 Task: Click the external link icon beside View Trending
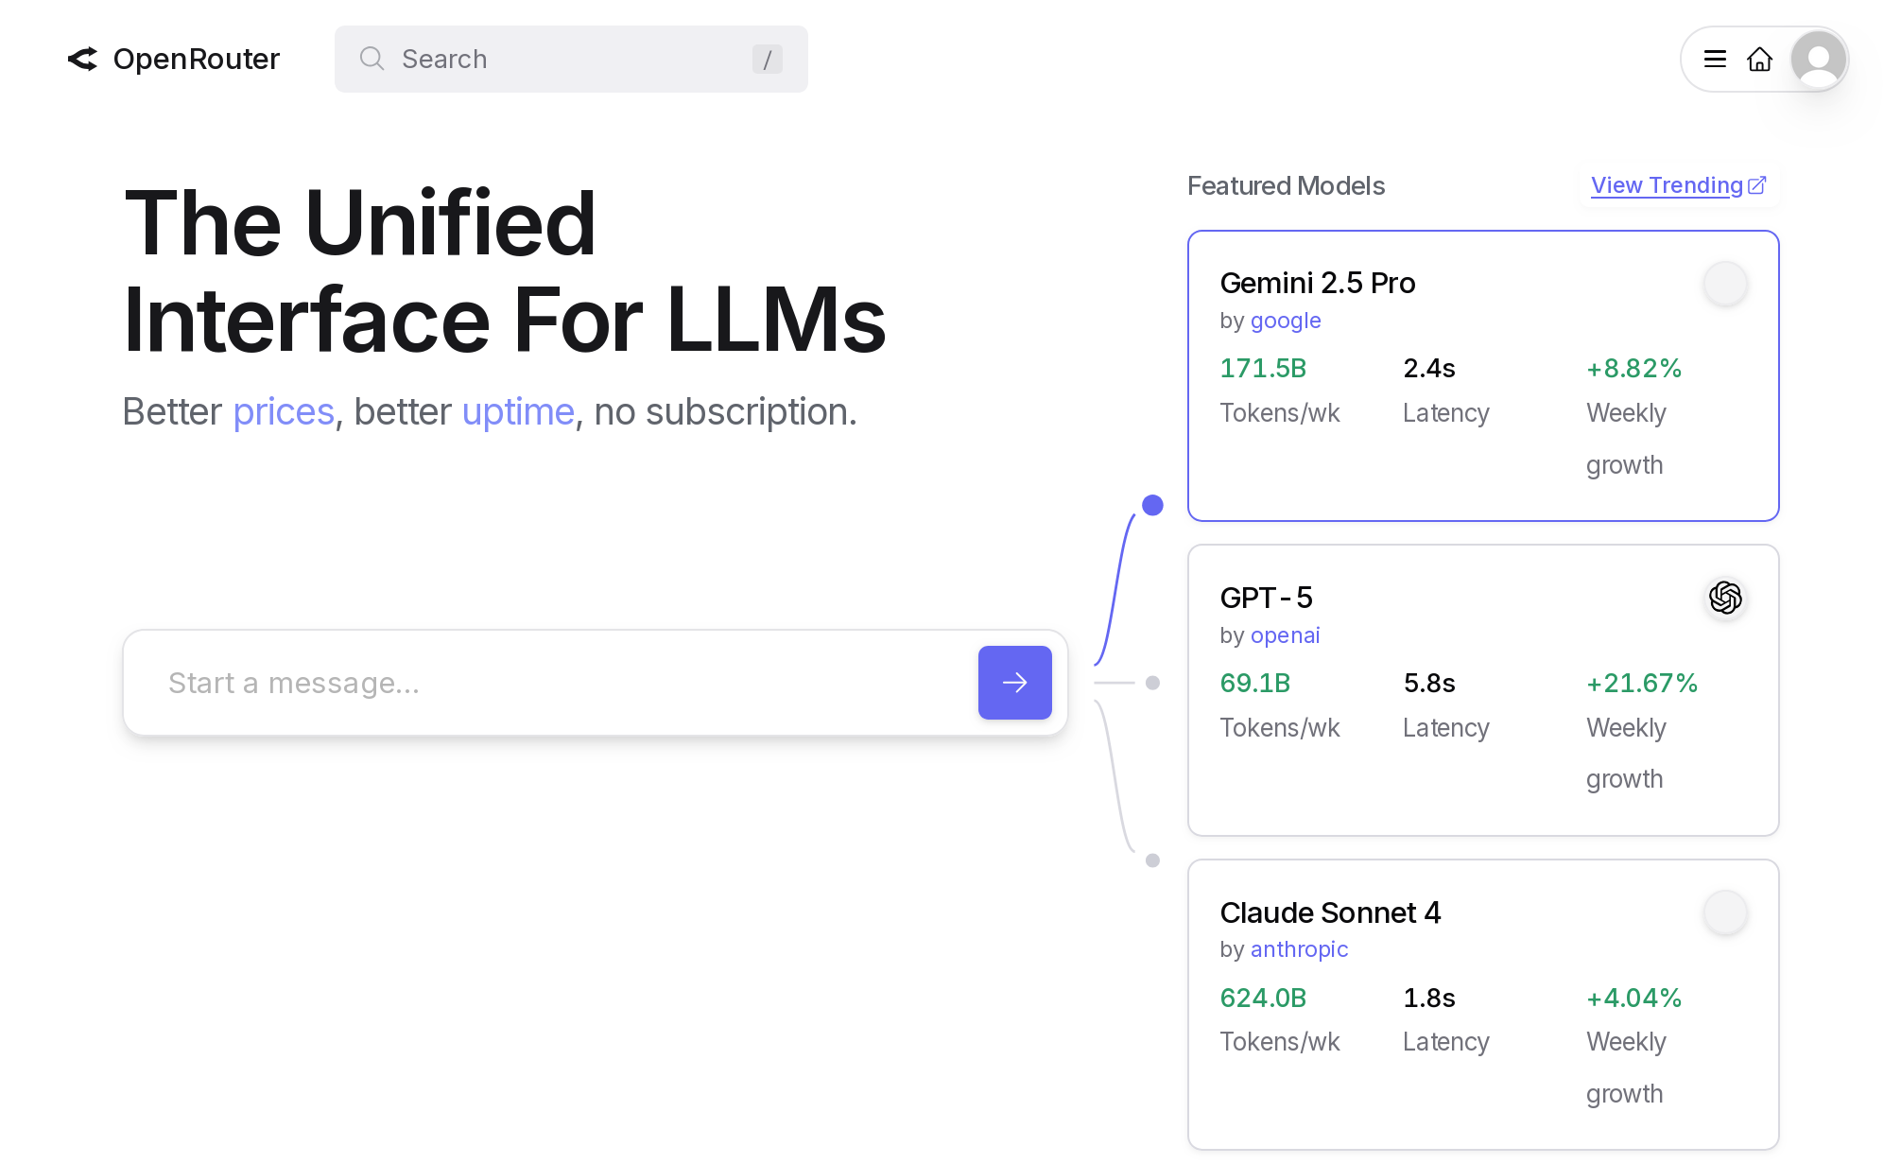(x=1757, y=185)
